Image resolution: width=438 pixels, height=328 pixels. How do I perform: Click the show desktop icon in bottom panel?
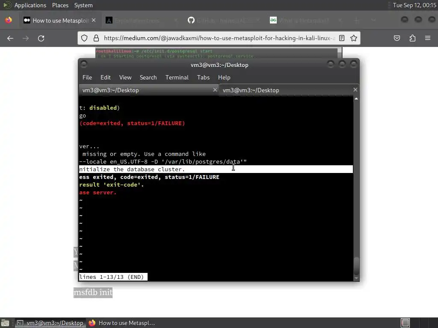(5, 323)
